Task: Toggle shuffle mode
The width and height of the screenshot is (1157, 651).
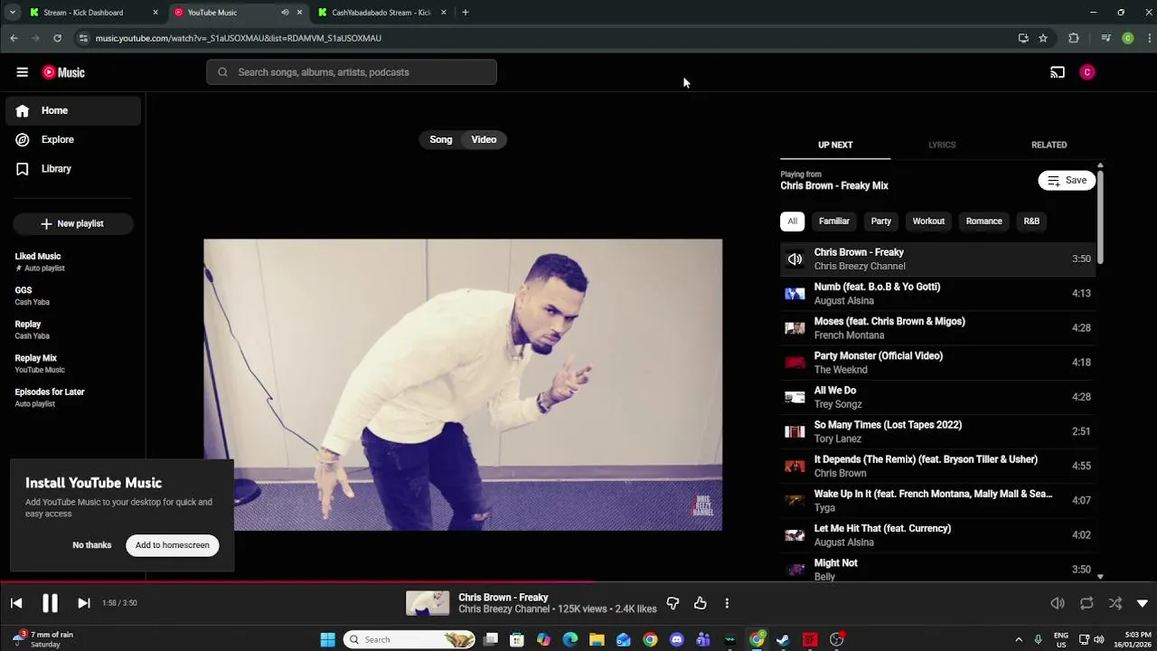Action: coord(1115,603)
